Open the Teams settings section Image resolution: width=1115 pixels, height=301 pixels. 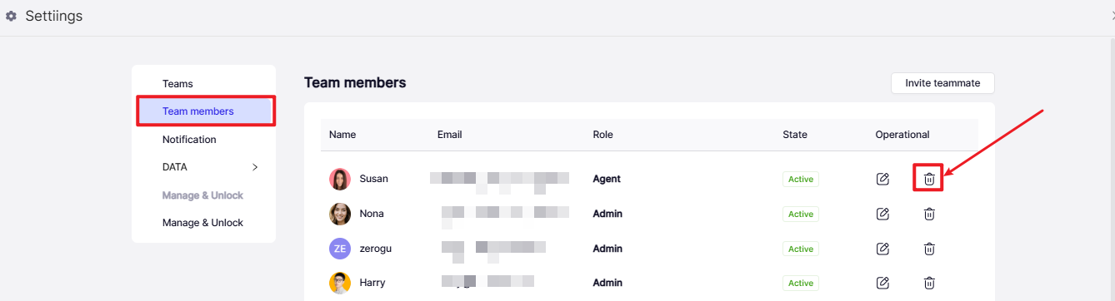tap(177, 84)
